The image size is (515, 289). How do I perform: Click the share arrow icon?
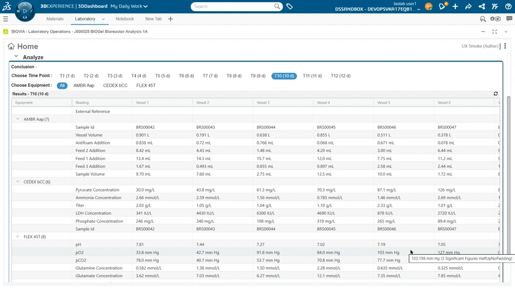click(468, 6)
